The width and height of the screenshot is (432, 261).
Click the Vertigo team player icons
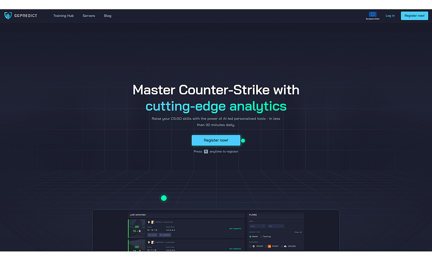point(170,230)
